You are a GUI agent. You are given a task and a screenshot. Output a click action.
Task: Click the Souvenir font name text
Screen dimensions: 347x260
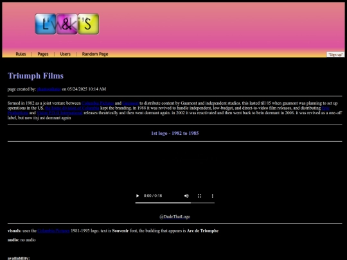coord(120,231)
